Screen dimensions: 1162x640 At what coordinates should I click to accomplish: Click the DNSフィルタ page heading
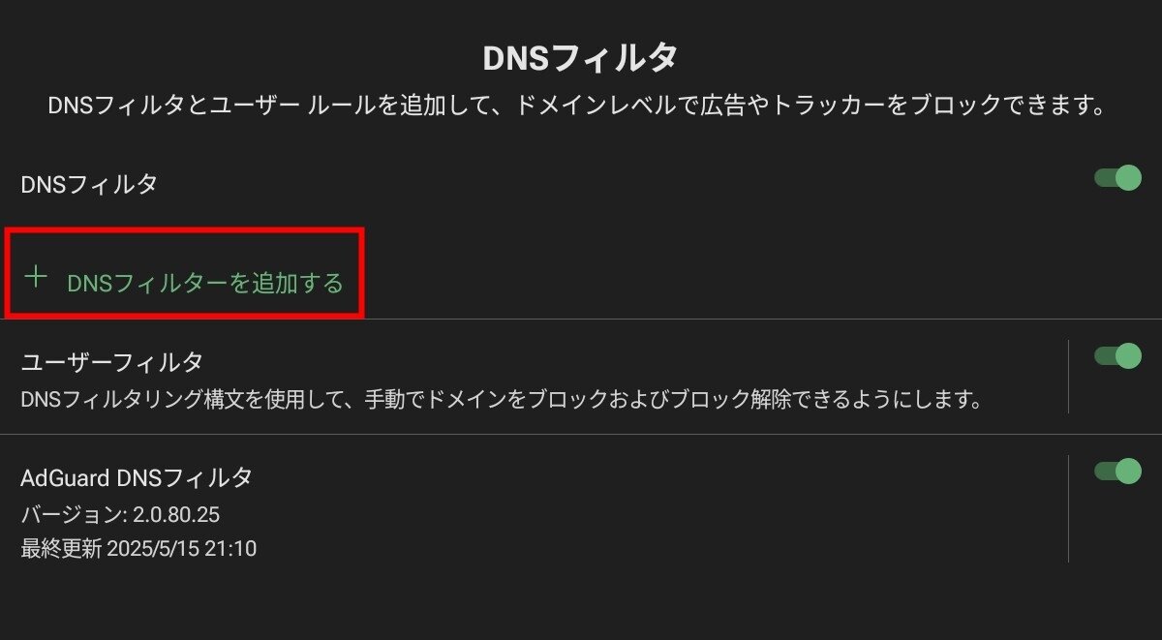[x=580, y=58]
